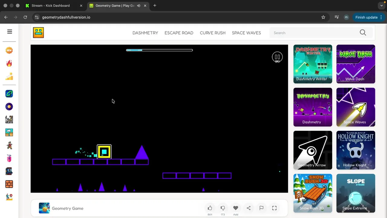Add game to favorites with heart icon
This screenshot has height=218, width=387.
pos(236,208)
